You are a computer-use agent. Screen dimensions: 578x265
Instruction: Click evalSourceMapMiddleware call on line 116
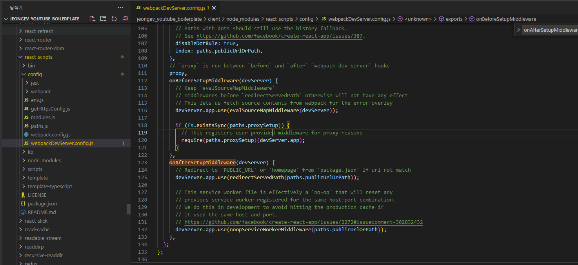pos(264,110)
